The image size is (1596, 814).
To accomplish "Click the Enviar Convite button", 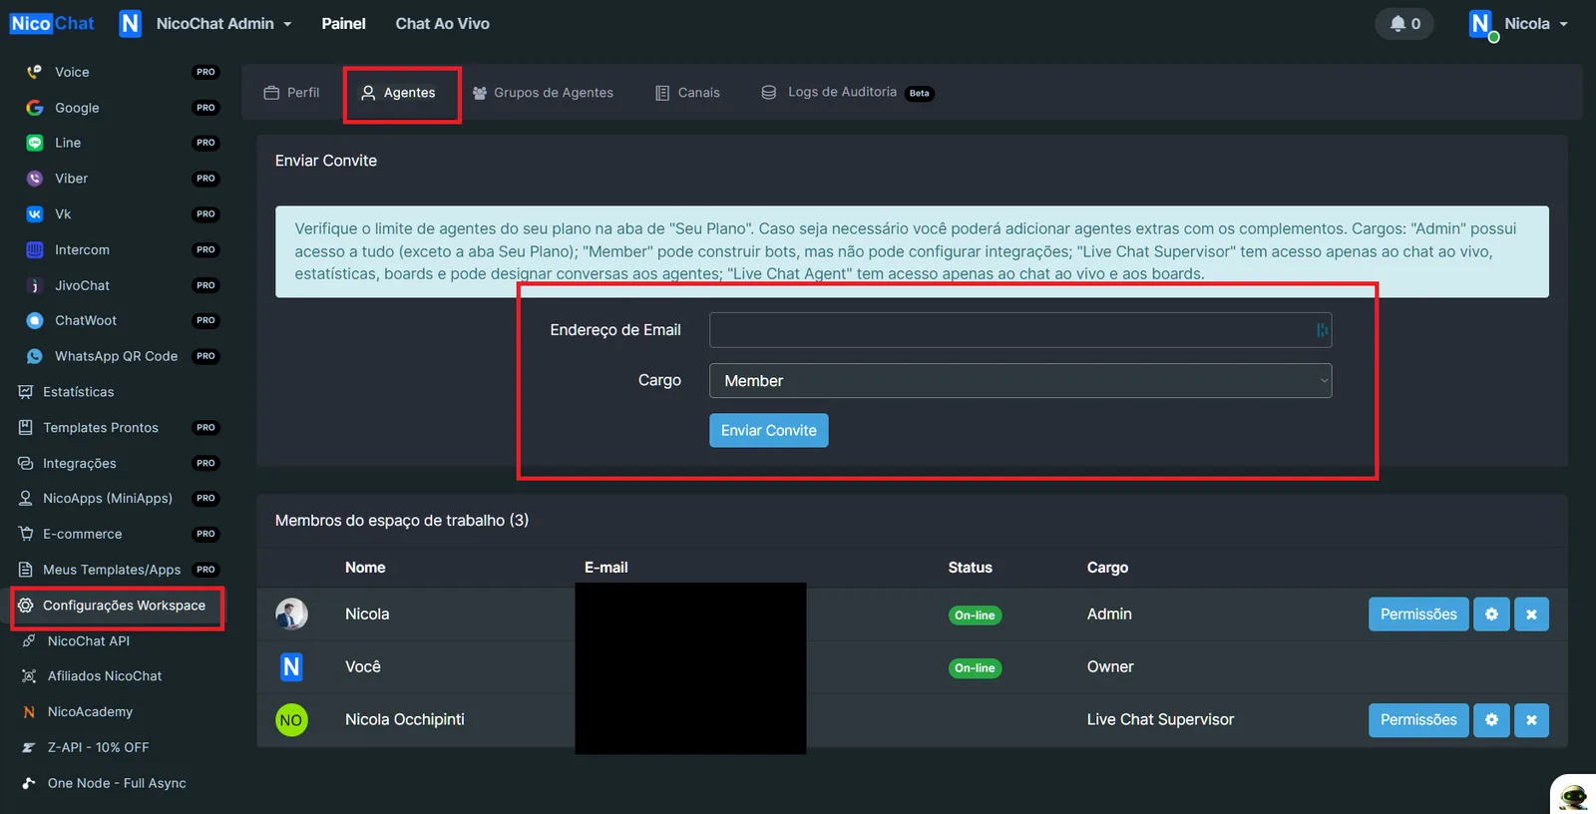I will pos(769,431).
